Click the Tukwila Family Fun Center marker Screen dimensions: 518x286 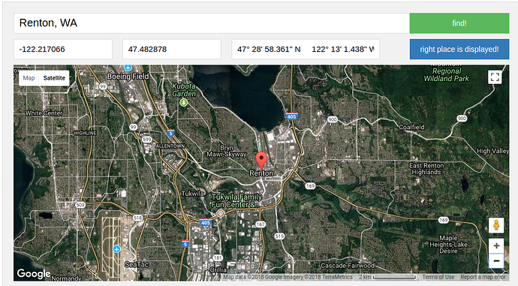click(221, 213)
